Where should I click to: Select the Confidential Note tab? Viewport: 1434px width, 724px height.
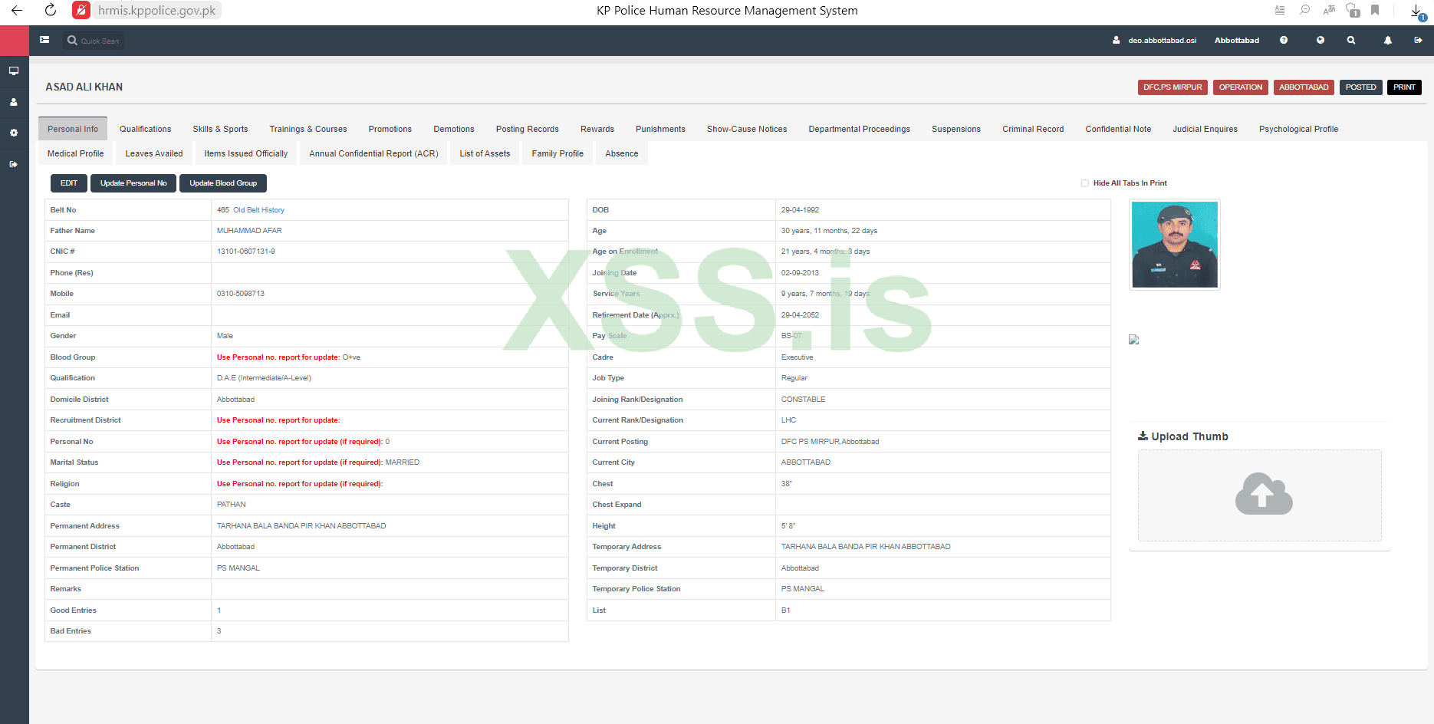pyautogui.click(x=1118, y=129)
